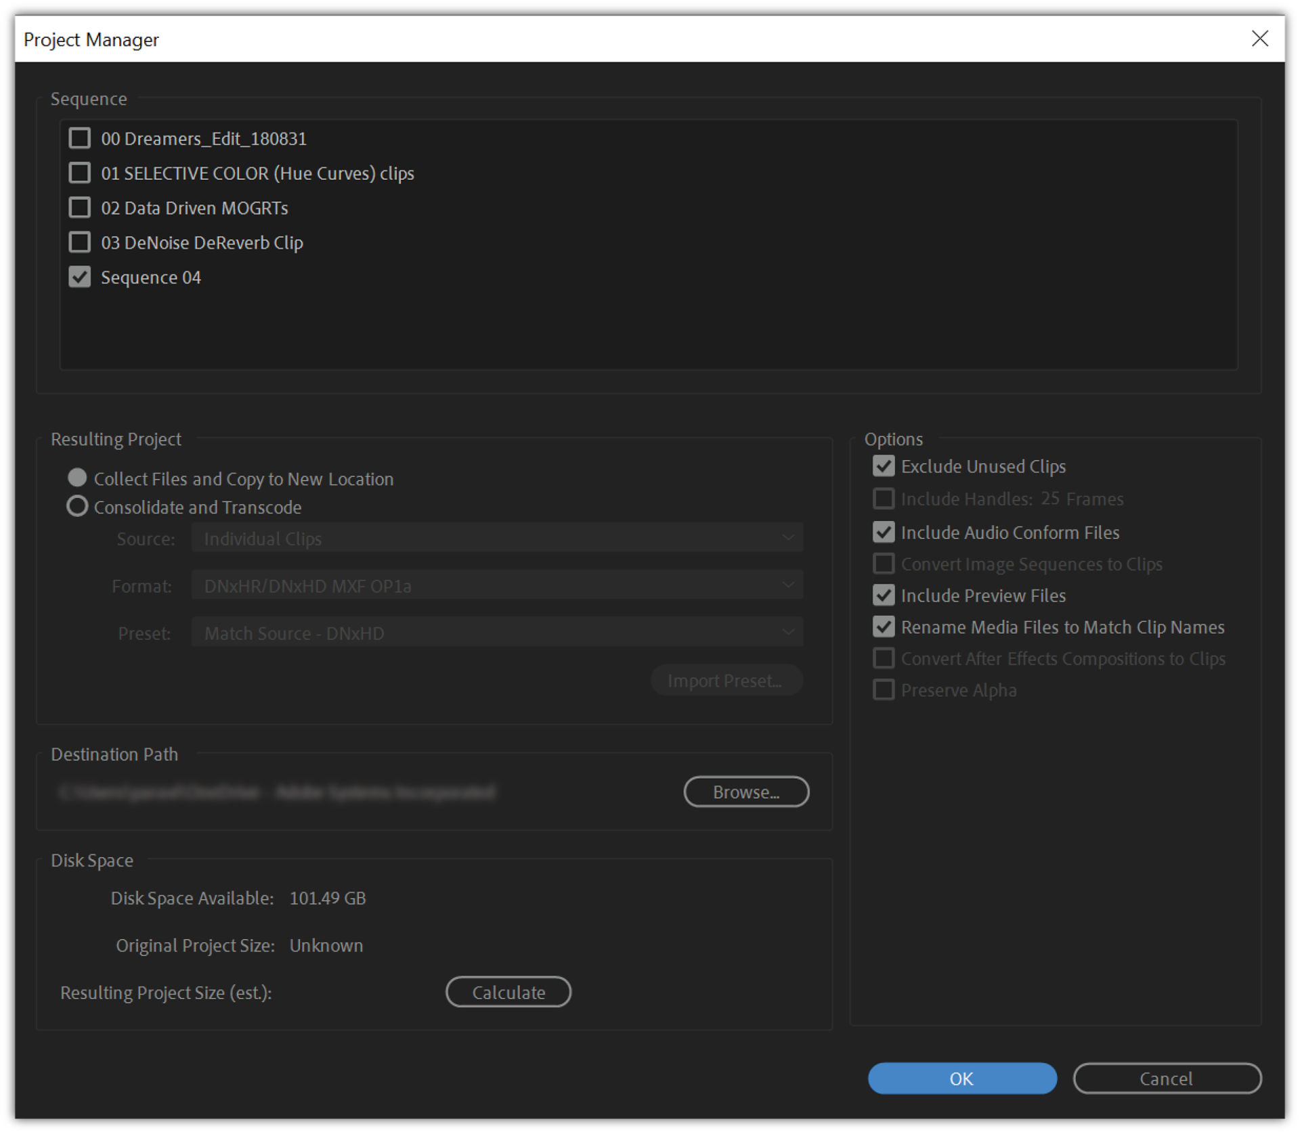
Task: Expand the Format dropdown
Action: point(496,586)
